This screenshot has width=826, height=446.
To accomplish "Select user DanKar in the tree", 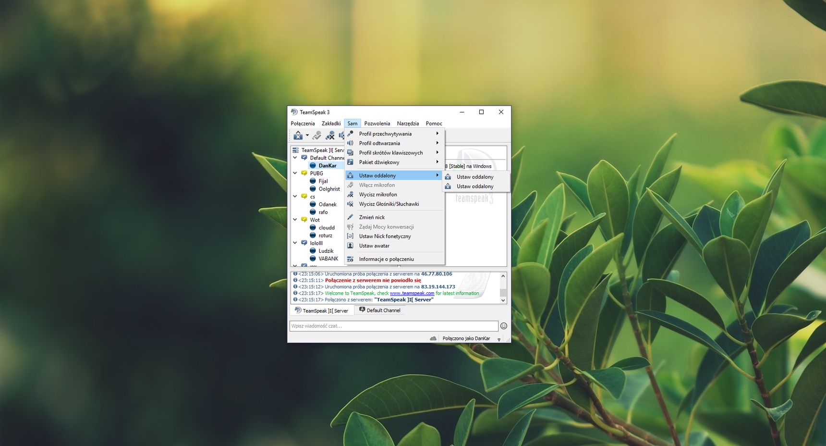I will tap(328, 165).
